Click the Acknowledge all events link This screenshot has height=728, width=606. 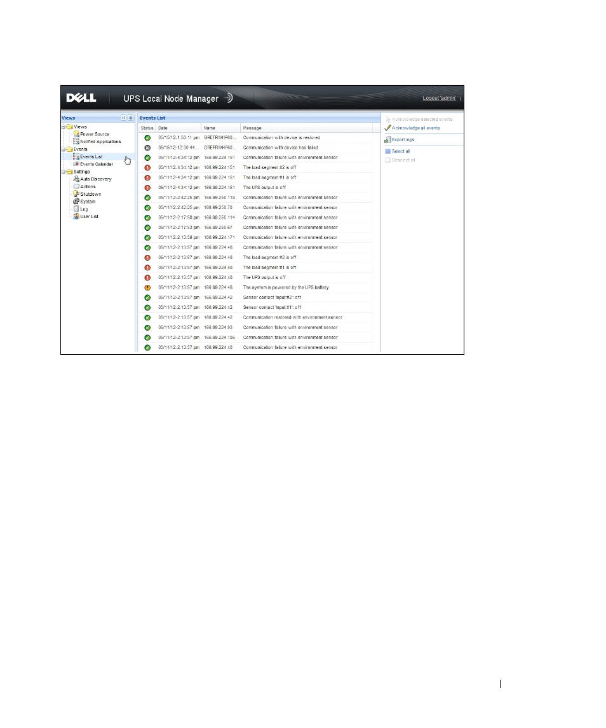pyautogui.click(x=416, y=128)
